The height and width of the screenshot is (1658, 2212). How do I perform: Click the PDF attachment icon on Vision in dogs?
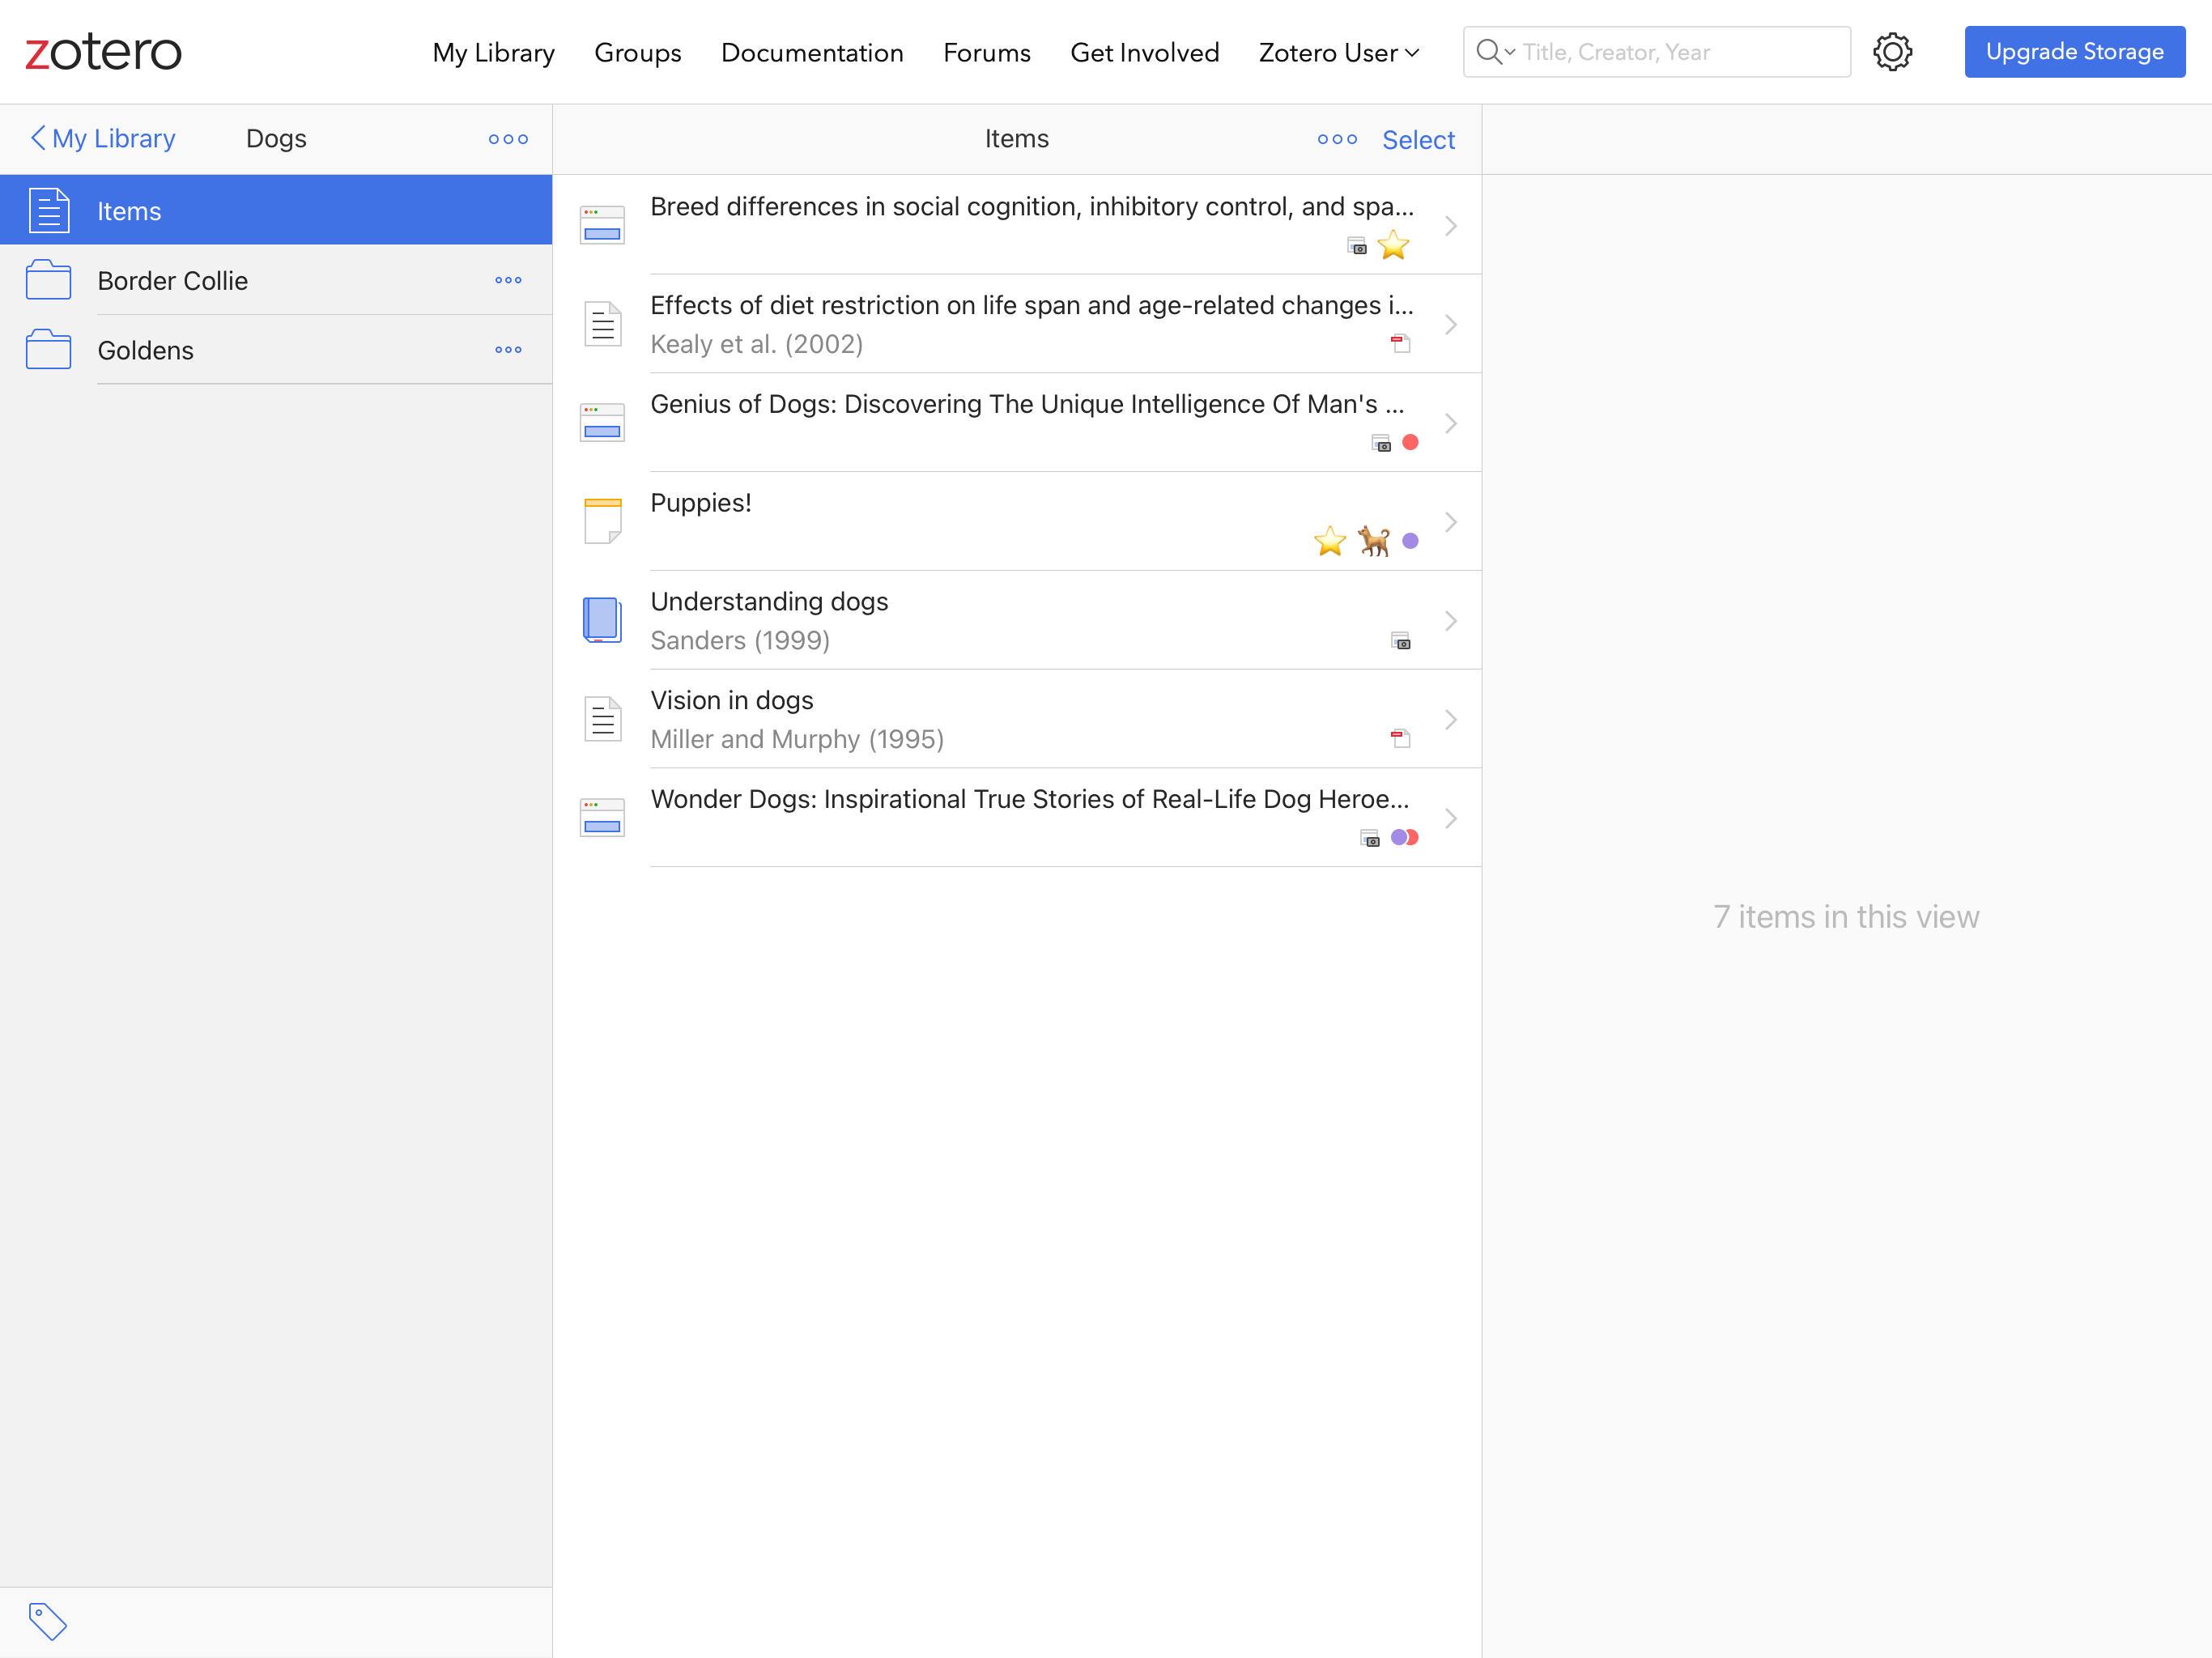[x=1400, y=738]
